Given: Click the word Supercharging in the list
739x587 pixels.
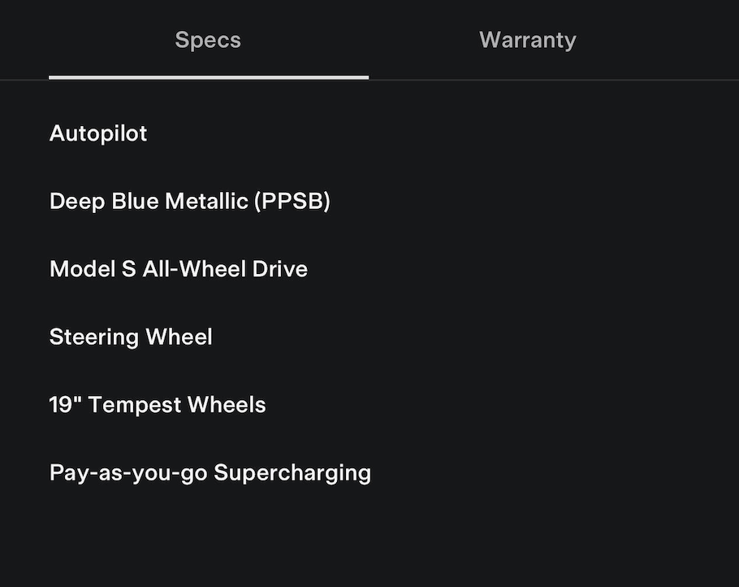Looking at the screenshot, I should (292, 472).
